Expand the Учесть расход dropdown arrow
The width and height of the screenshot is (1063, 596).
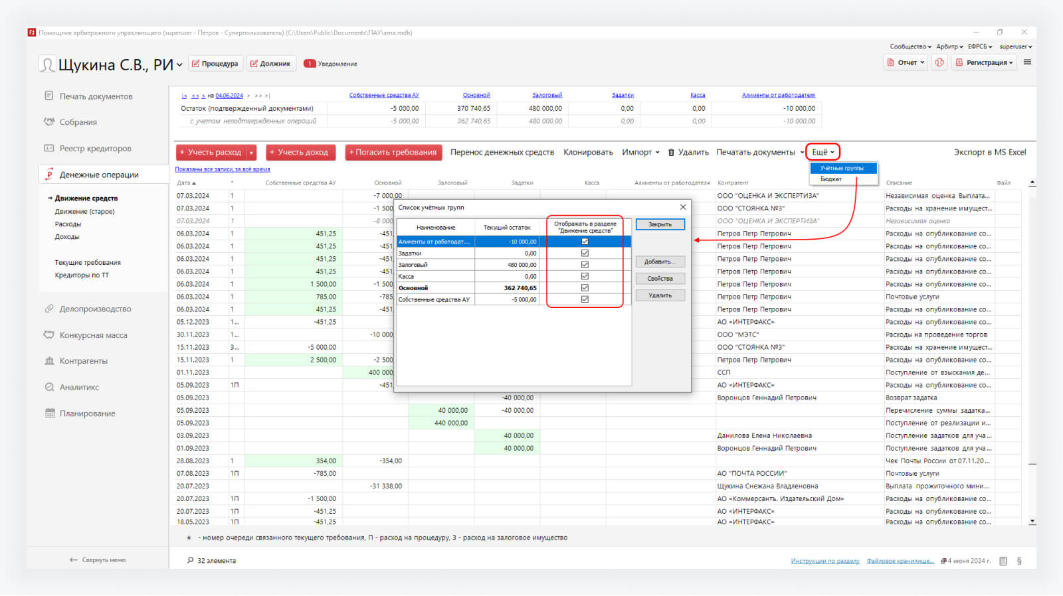tap(251, 153)
